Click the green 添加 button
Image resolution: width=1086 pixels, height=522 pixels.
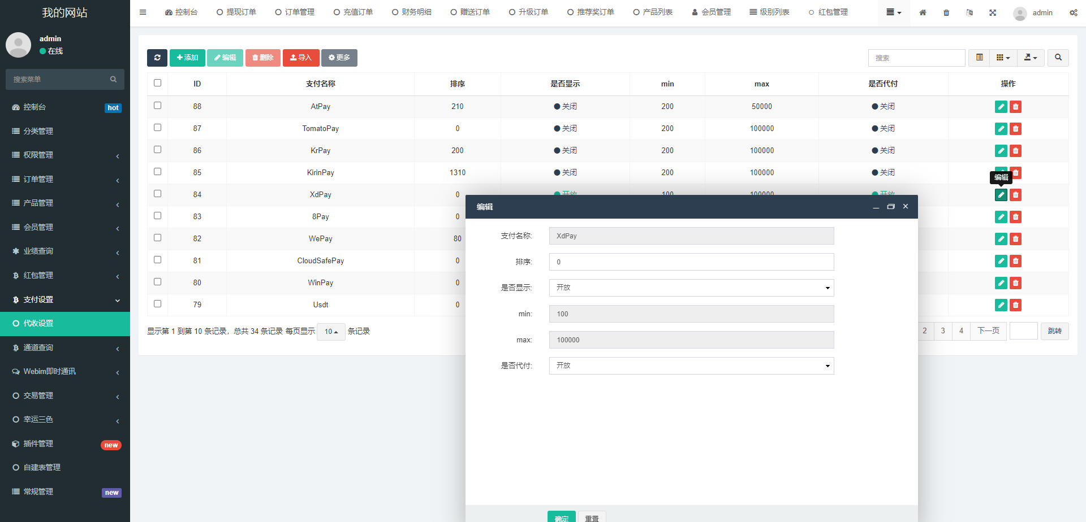[x=187, y=58]
